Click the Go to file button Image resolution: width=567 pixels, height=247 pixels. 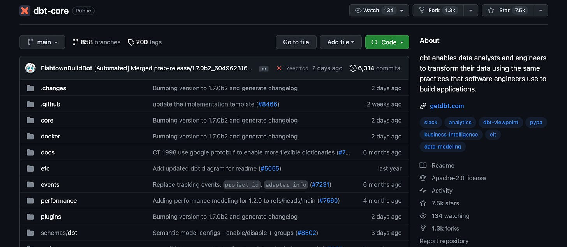tap(296, 42)
